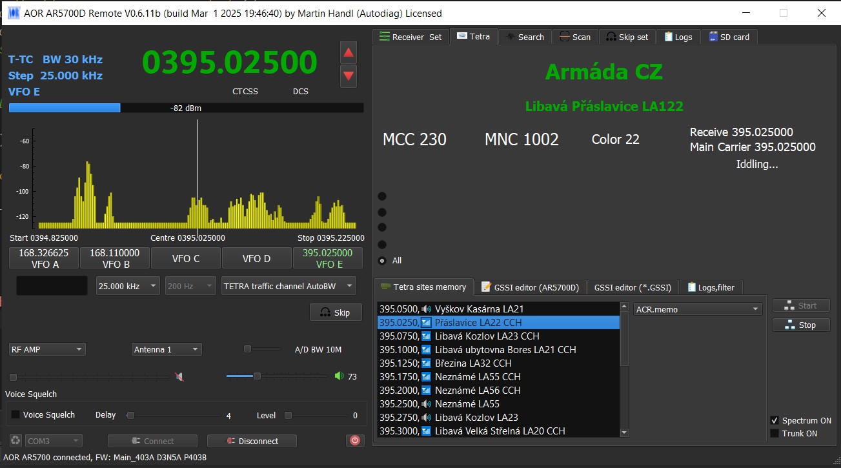Image resolution: width=841 pixels, height=468 pixels.
Task: Open the COM3 port dropdown
Action: click(54, 441)
